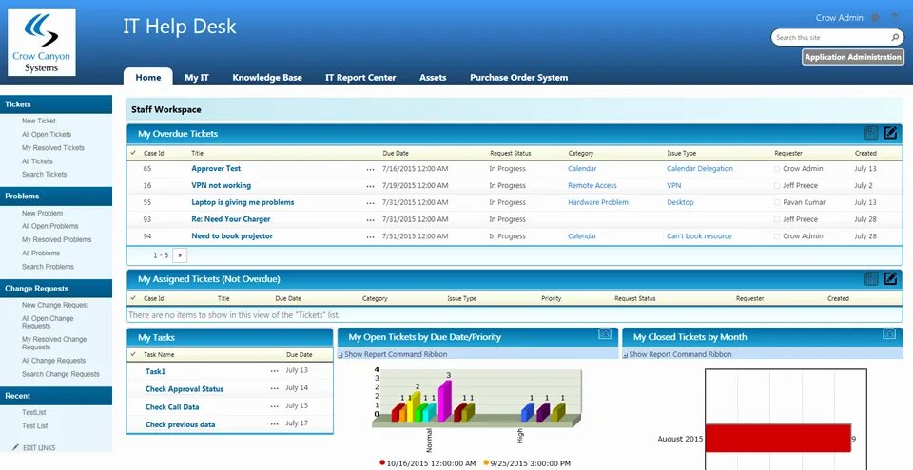The height and width of the screenshot is (470, 913).
Task: Open the Knowledge Base tab
Action: coord(267,77)
